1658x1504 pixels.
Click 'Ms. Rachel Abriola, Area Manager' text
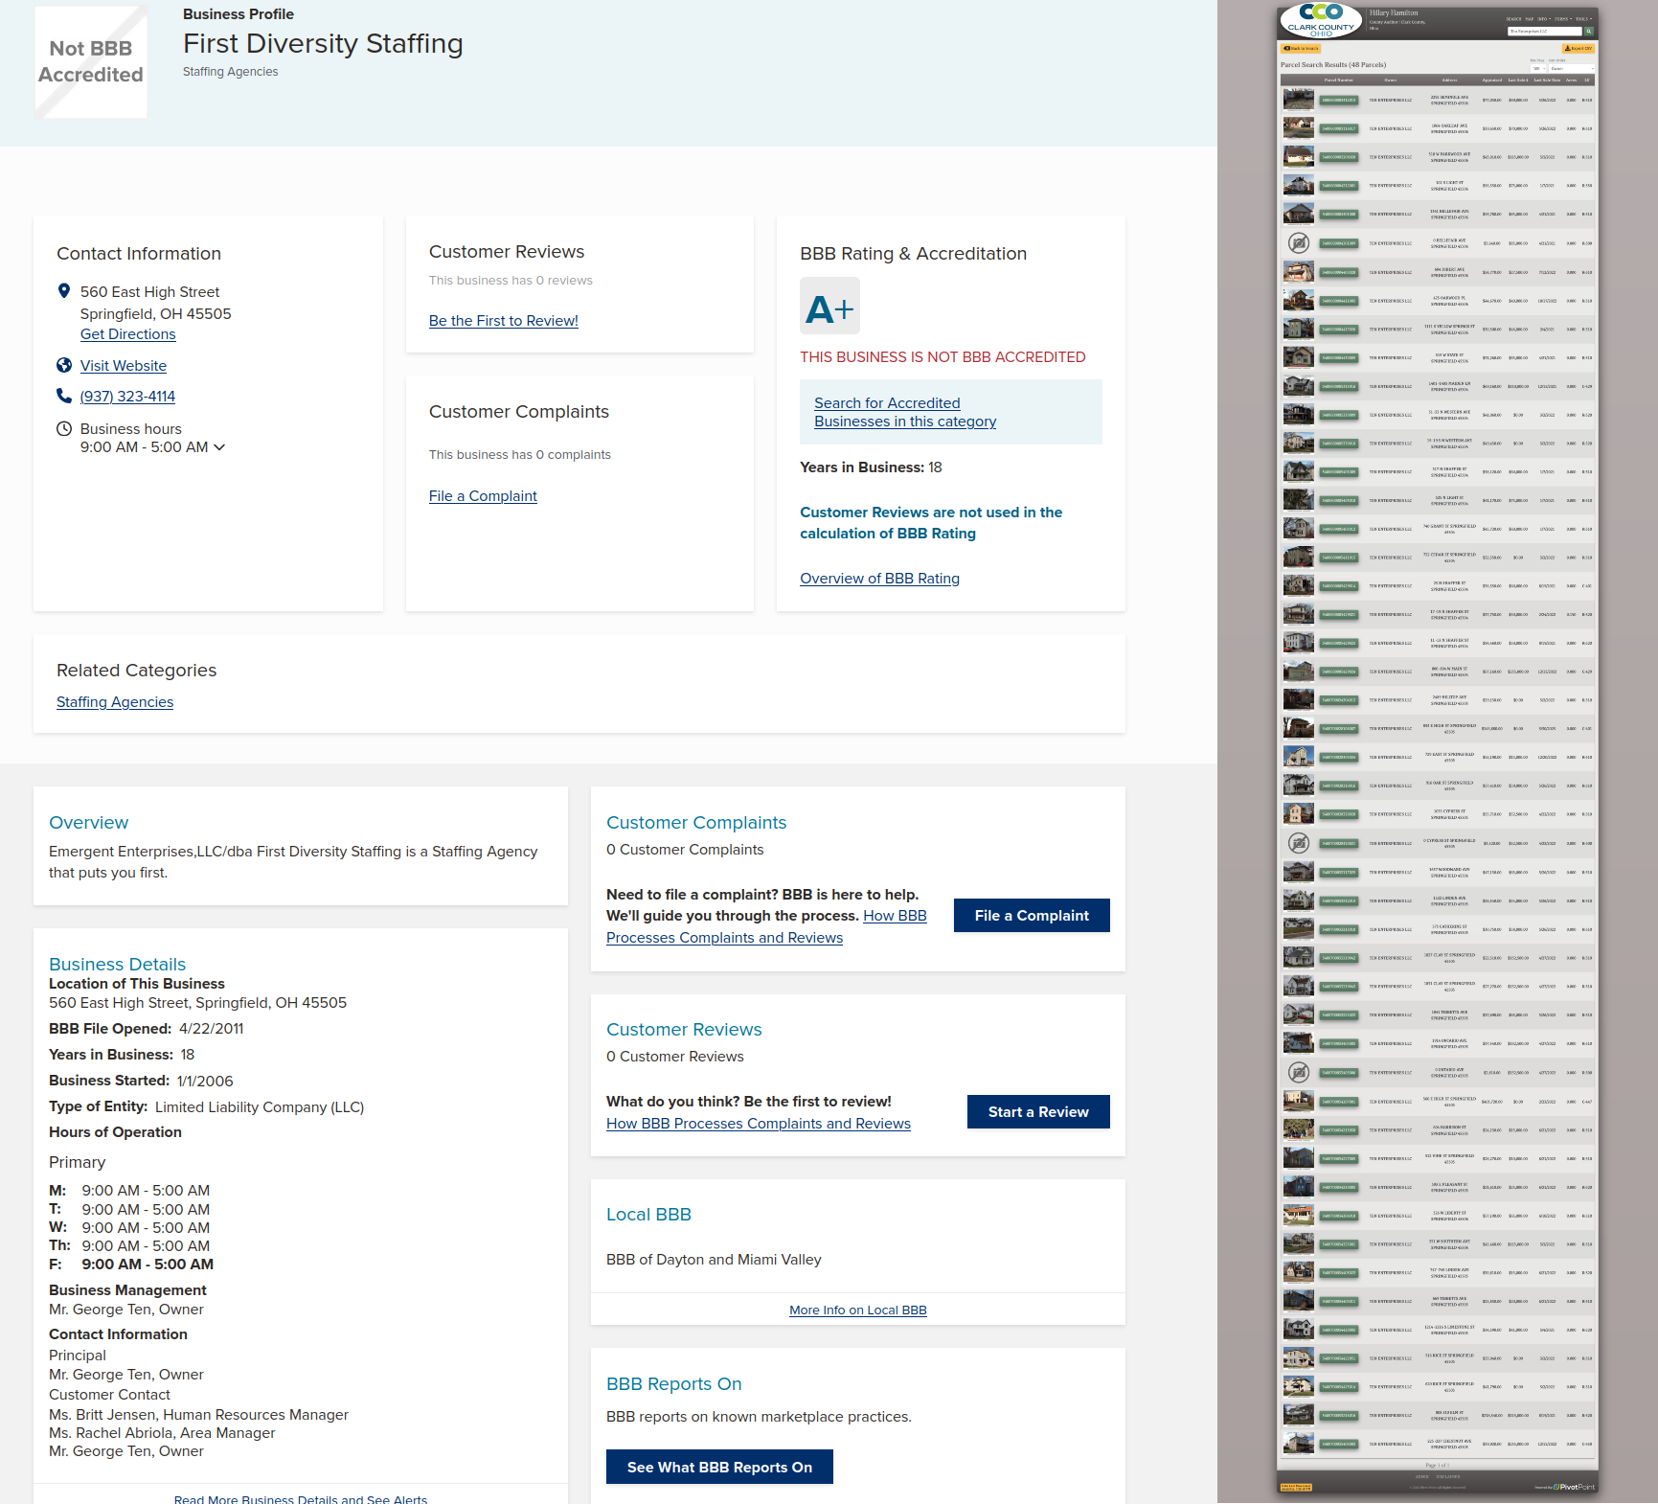point(162,1433)
